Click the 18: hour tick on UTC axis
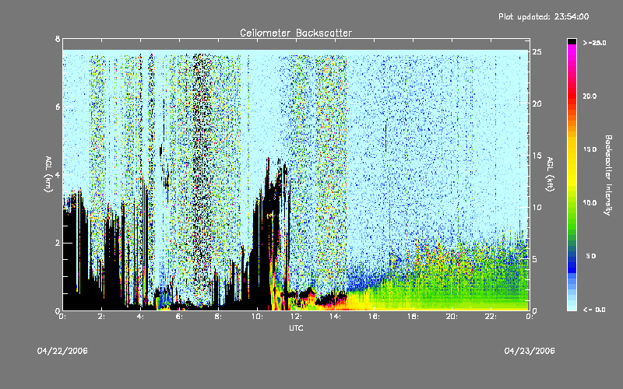 413,317
